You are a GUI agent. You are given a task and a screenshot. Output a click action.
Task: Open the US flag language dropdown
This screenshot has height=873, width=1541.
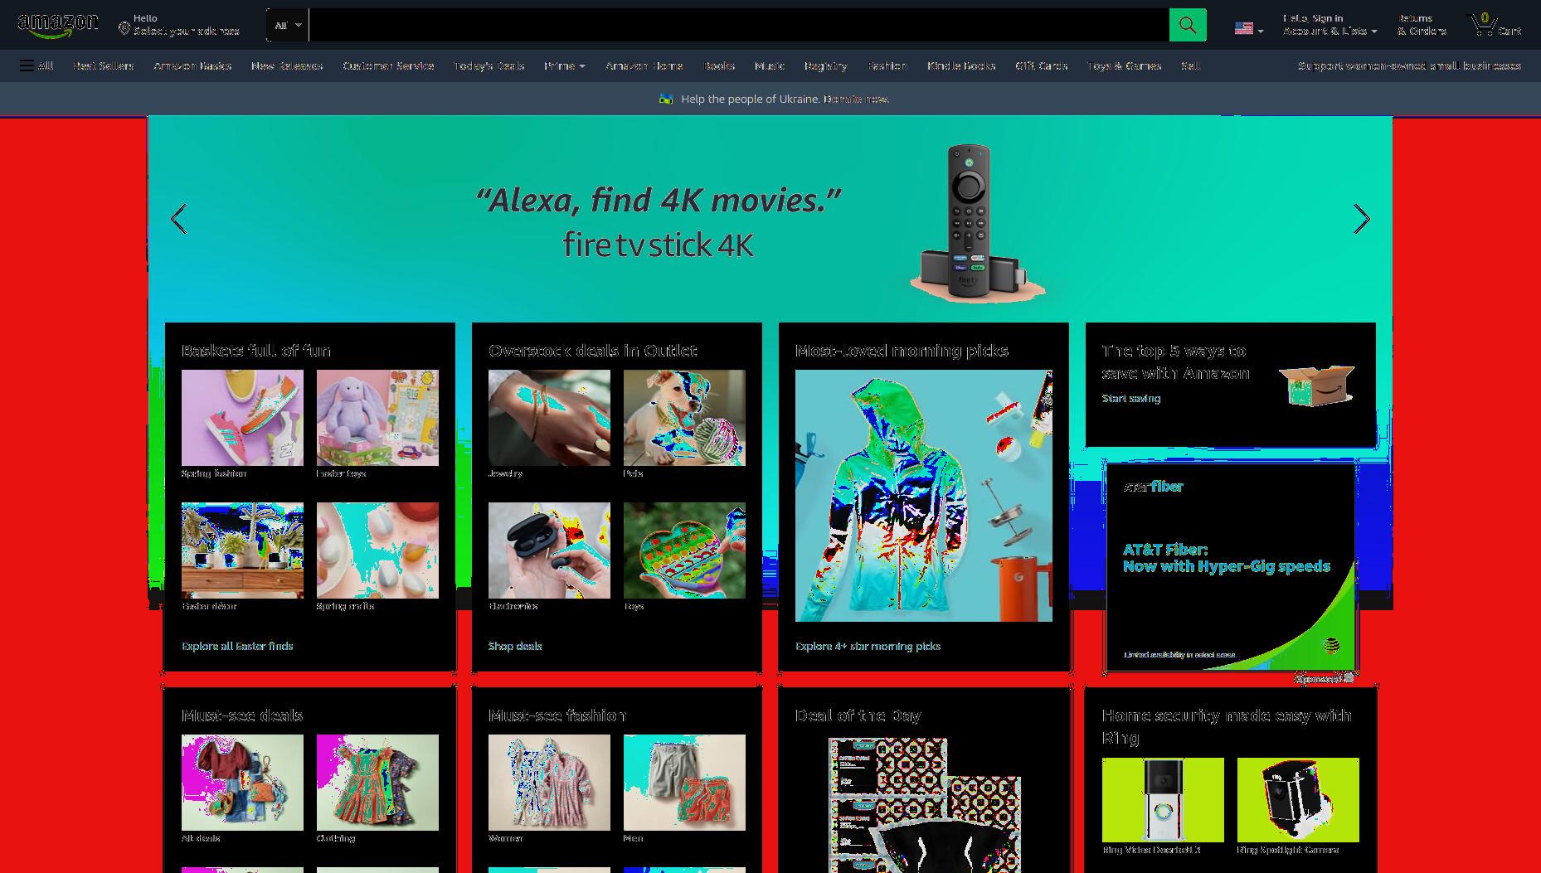1248,28
